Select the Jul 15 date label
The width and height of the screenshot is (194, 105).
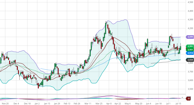point(178,103)
